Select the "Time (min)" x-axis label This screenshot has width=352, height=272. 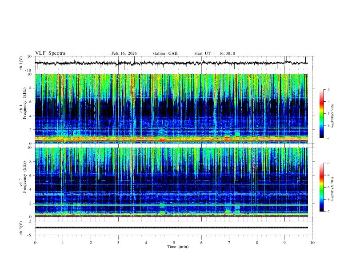pos(178,247)
